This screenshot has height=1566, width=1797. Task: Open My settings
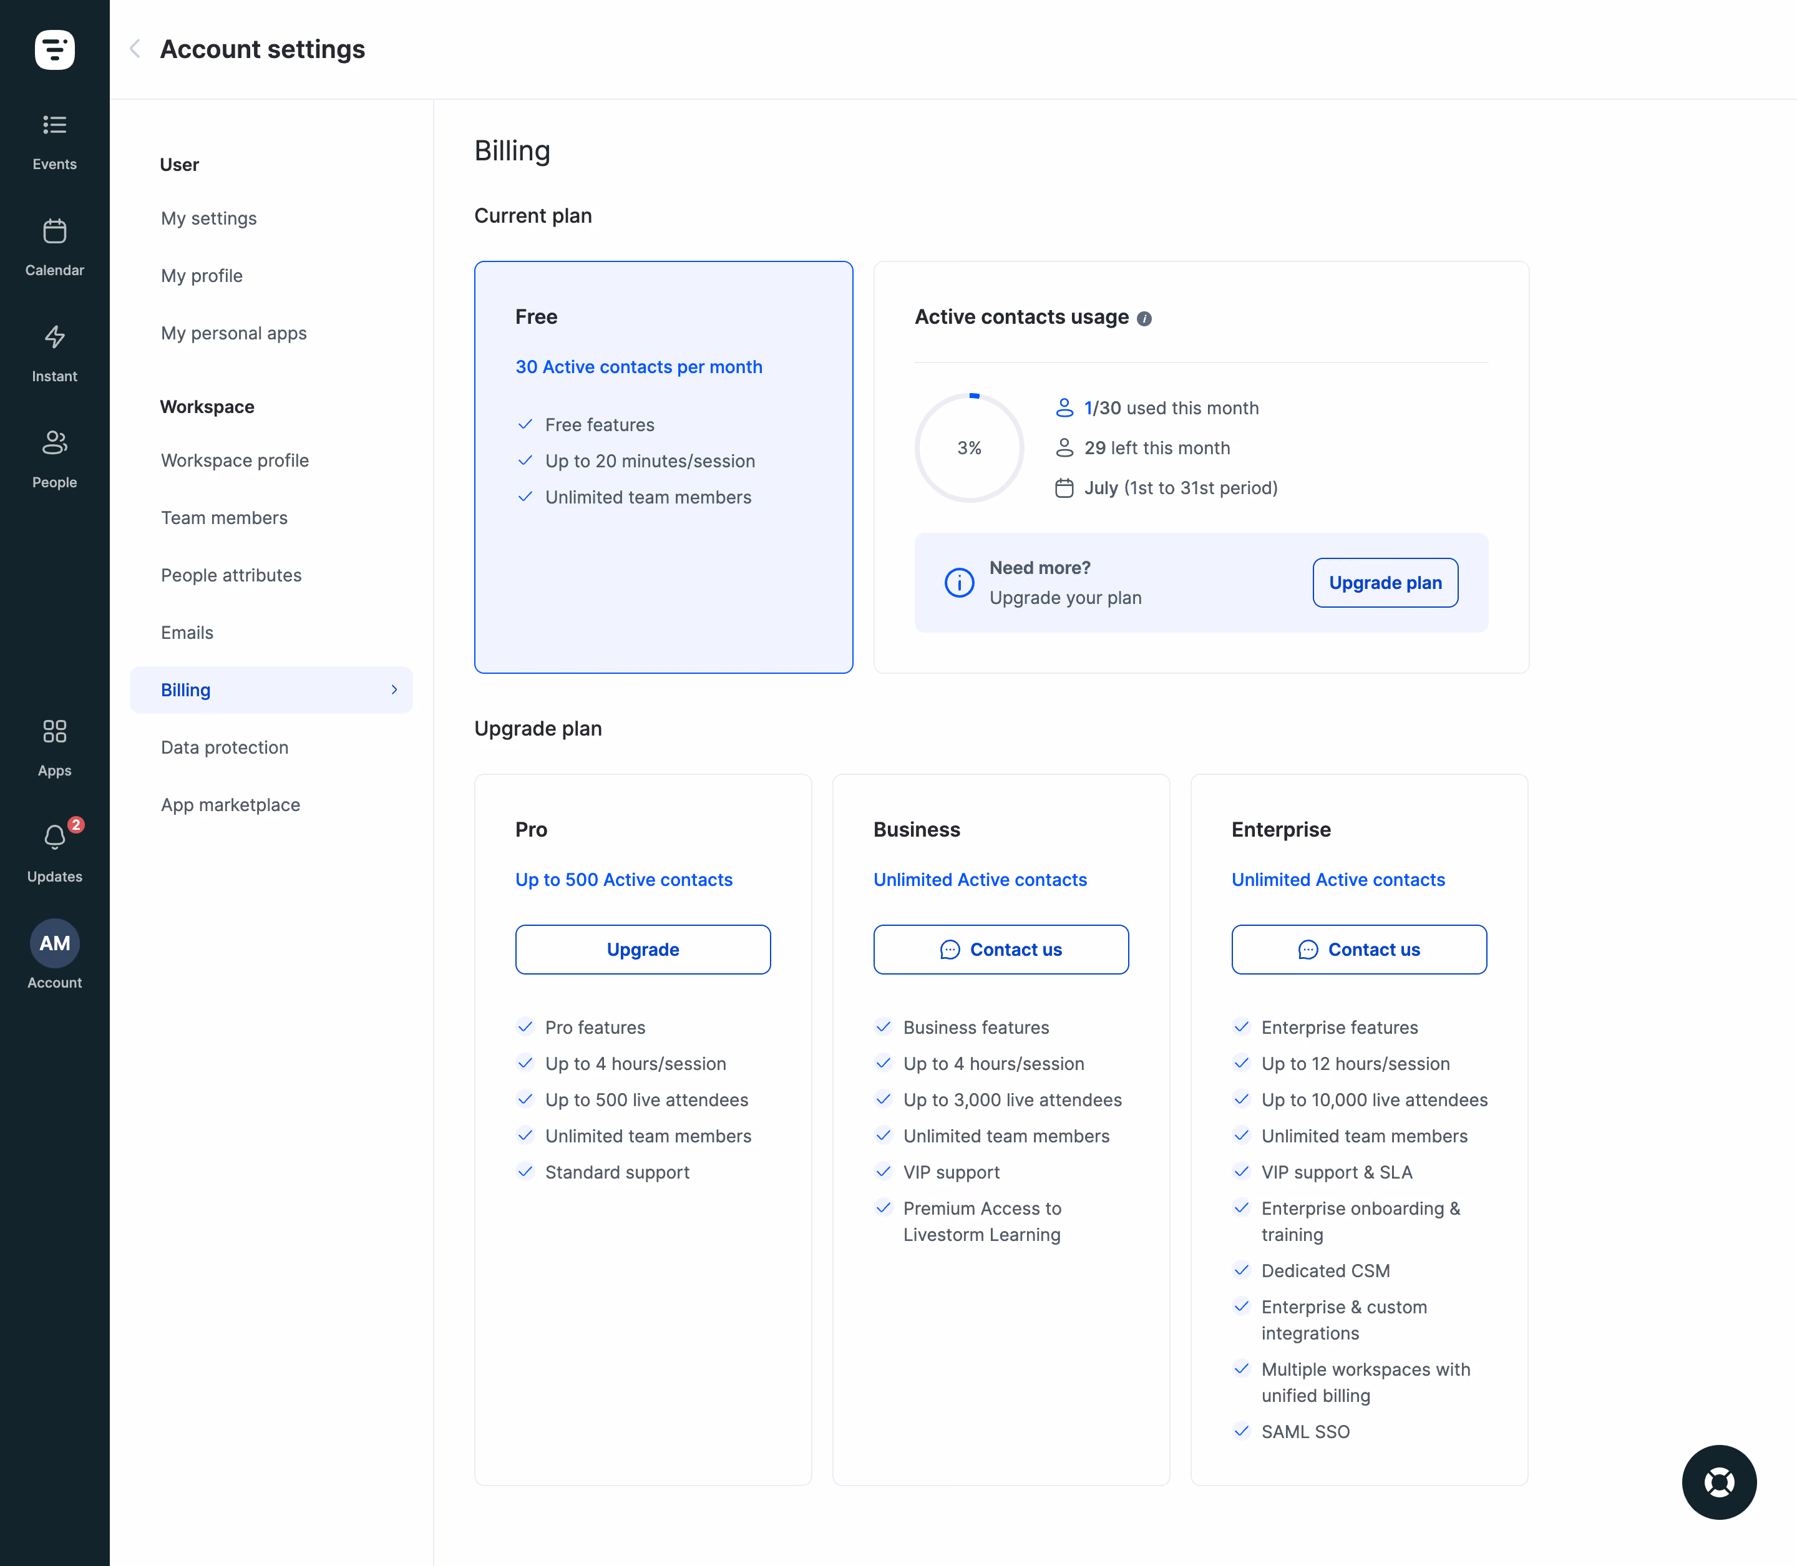tap(209, 218)
